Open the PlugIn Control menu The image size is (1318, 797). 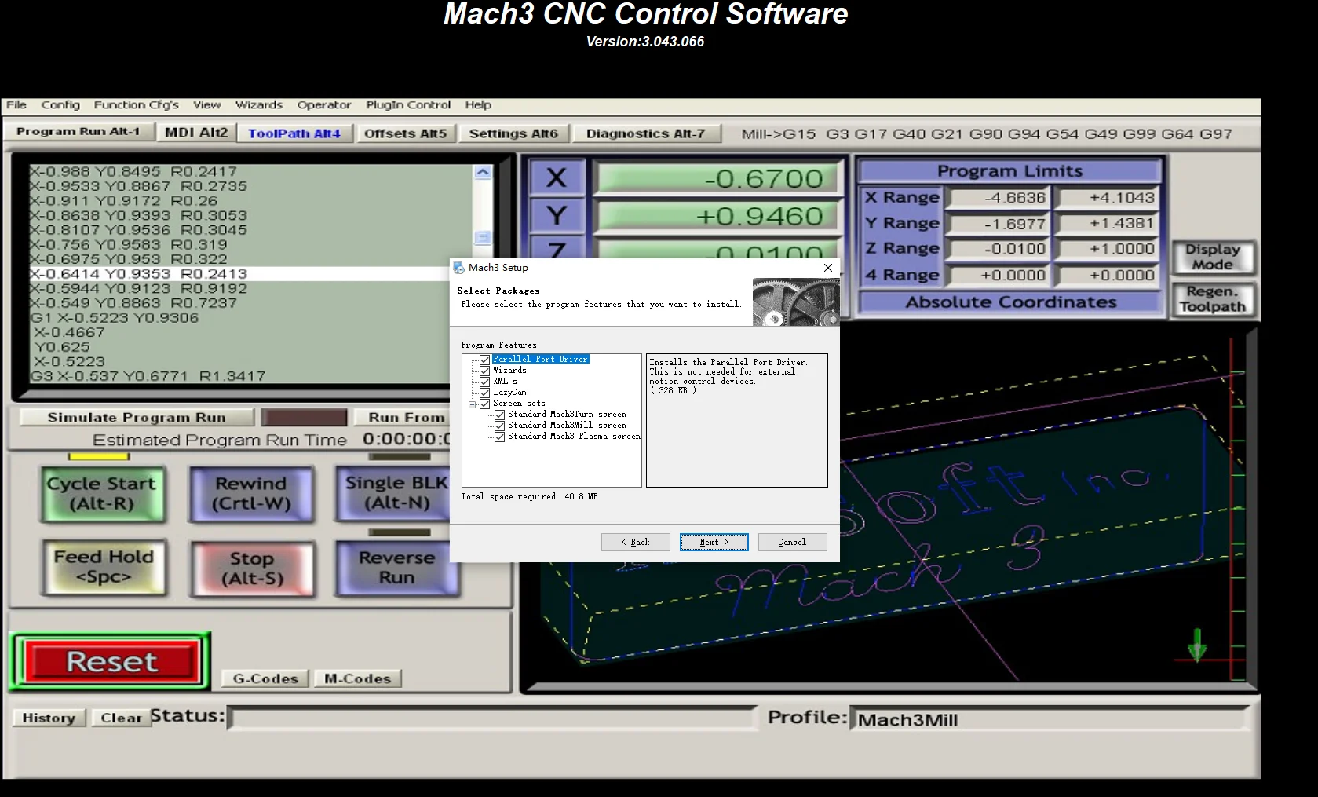tap(408, 104)
